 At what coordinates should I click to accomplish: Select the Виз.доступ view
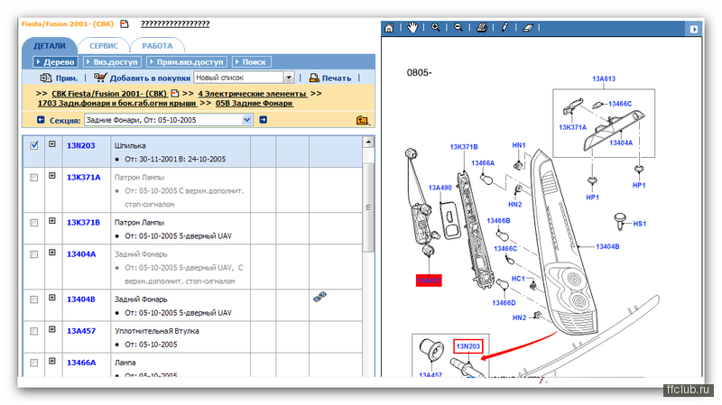(111, 61)
